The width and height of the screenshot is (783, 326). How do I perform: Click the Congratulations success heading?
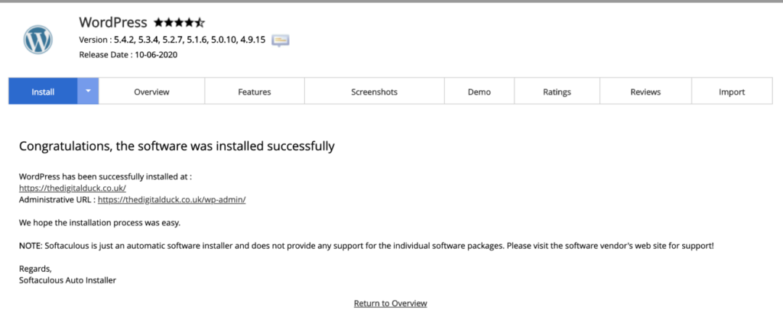[x=177, y=147]
